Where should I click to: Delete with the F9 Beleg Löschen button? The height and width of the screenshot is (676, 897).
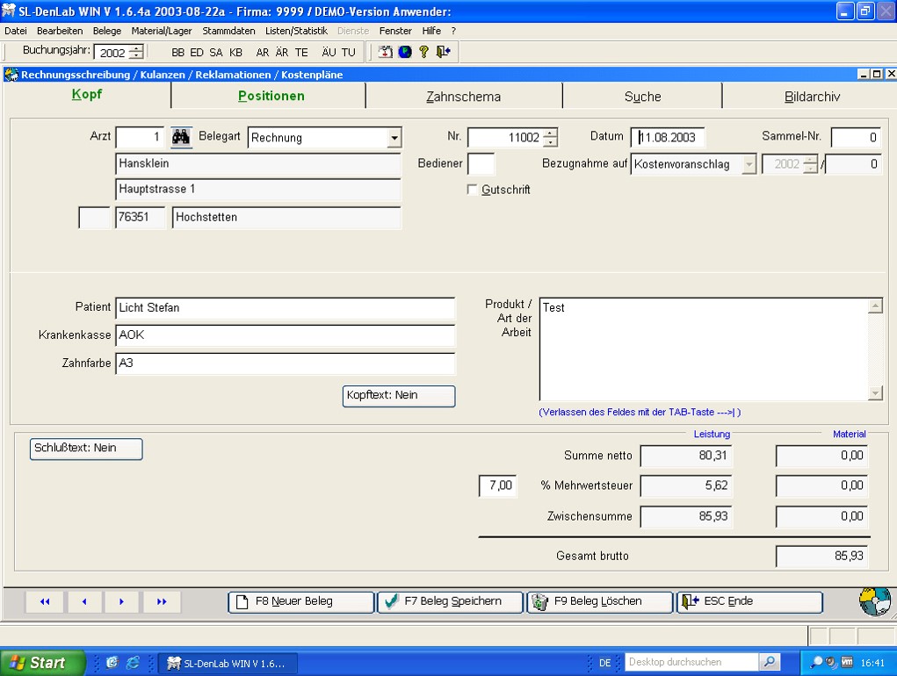click(x=599, y=601)
